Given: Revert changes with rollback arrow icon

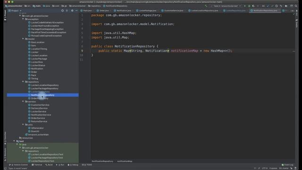Looking at the screenshot, I should pyautogui.click(x=281, y=6).
